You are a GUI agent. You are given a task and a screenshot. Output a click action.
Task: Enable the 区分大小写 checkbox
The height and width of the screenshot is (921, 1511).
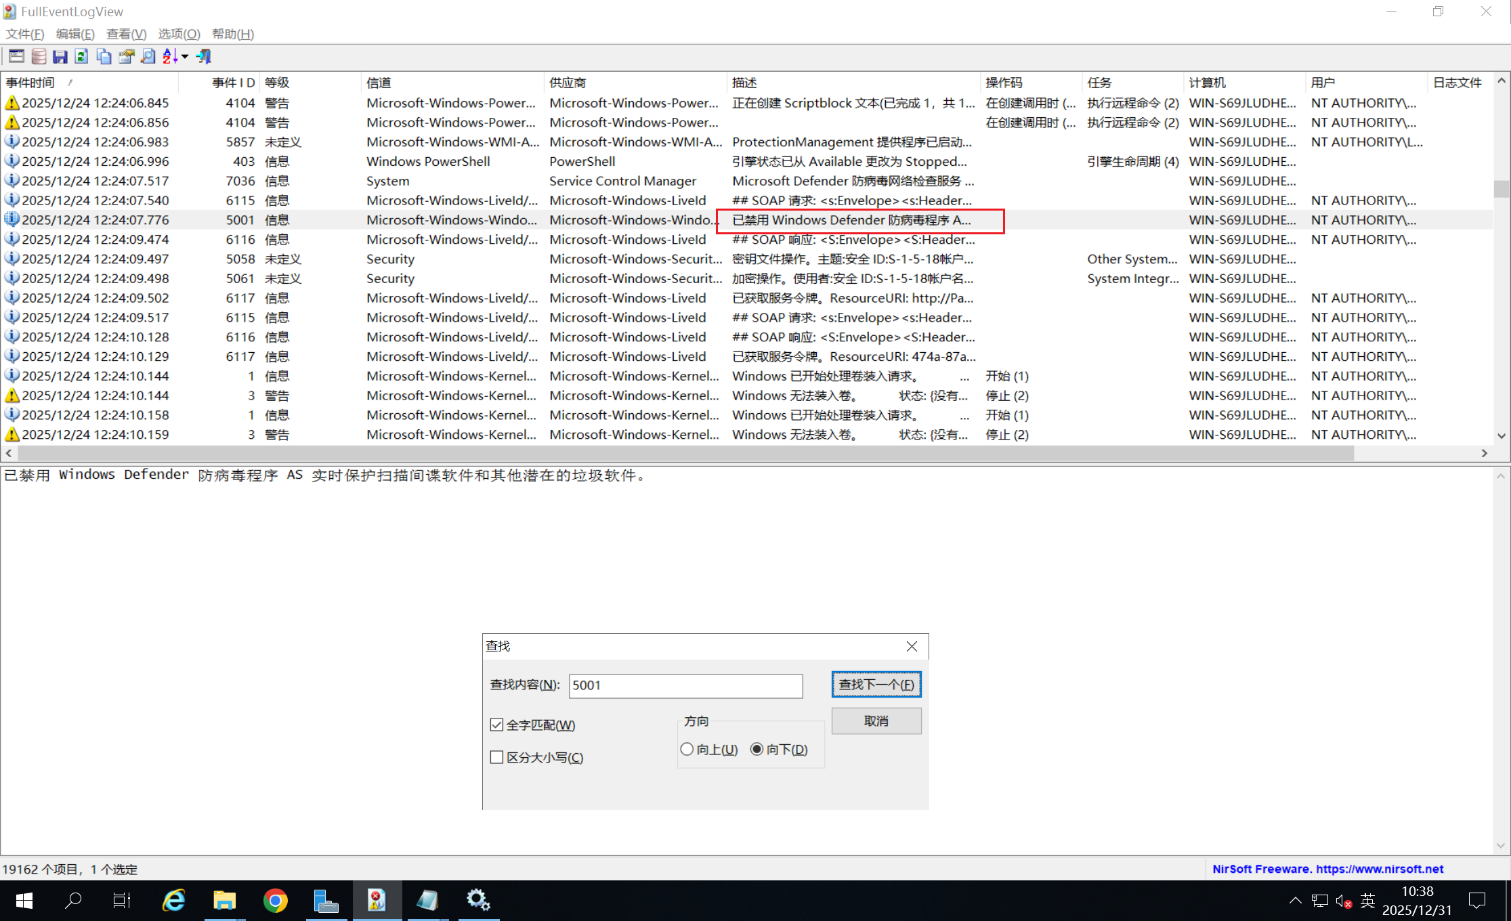(496, 757)
